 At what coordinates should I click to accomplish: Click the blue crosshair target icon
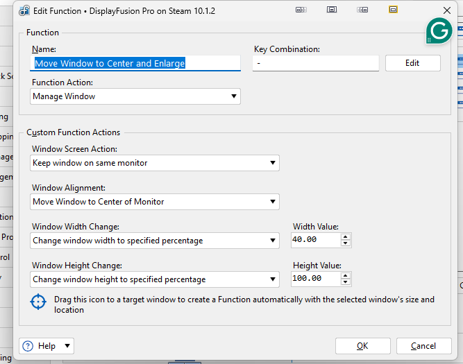pyautogui.click(x=38, y=302)
